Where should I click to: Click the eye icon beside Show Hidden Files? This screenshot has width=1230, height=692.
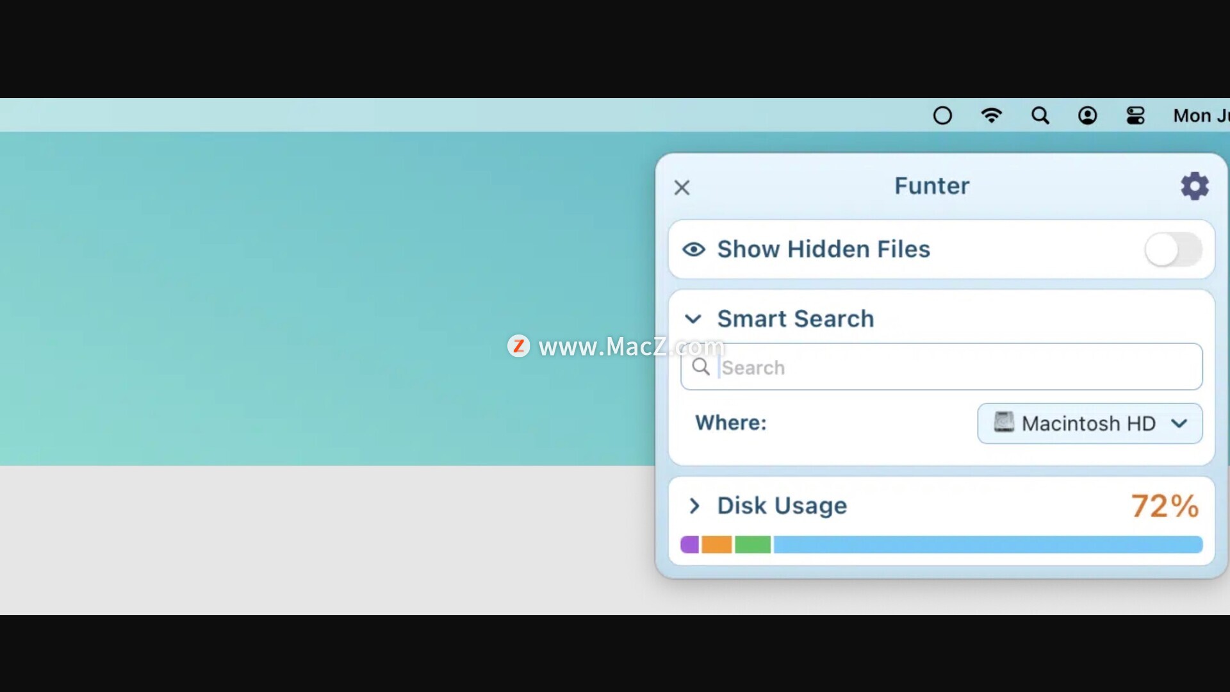point(694,249)
